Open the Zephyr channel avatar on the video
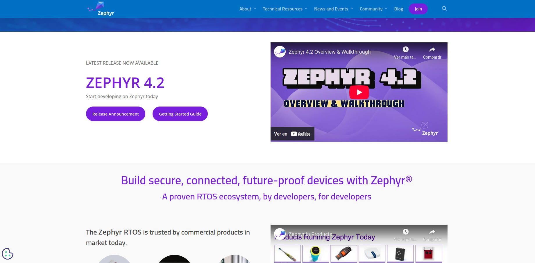 tap(280, 51)
